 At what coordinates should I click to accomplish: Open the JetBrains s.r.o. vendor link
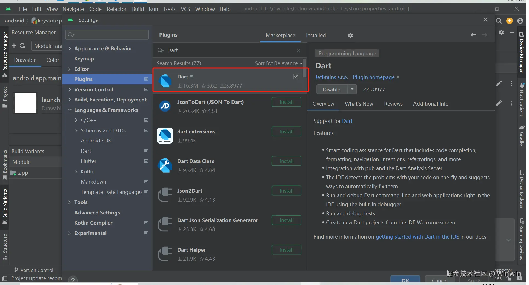pos(331,77)
